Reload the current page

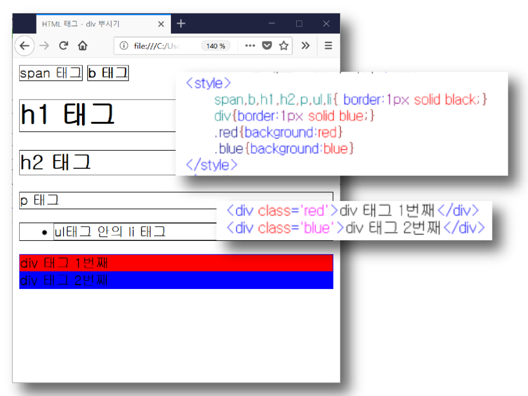pos(63,45)
